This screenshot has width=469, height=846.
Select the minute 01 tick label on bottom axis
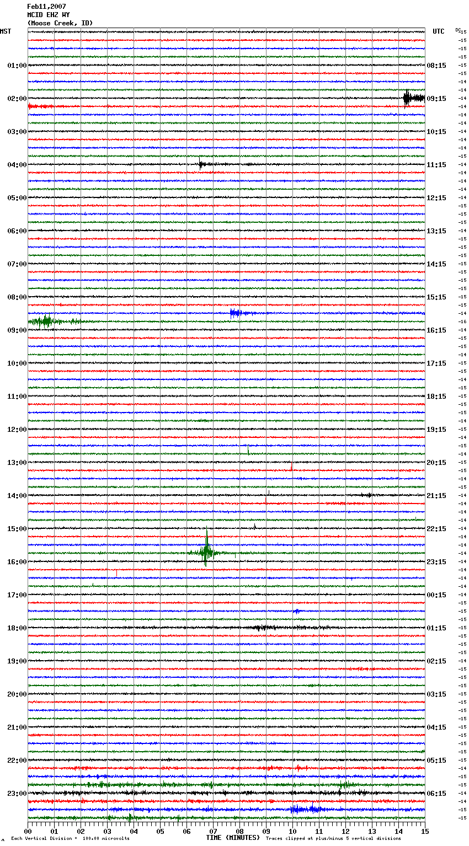point(54,831)
